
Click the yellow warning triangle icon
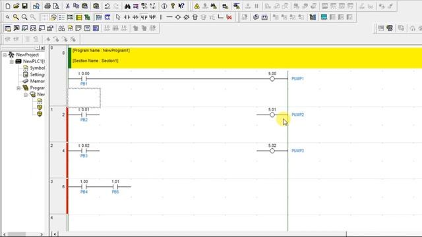(x=196, y=6)
